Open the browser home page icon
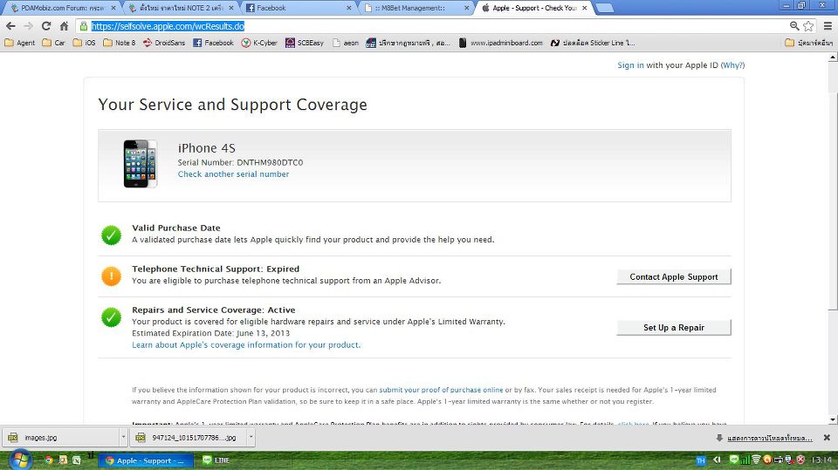The width and height of the screenshot is (838, 470). (x=64, y=25)
